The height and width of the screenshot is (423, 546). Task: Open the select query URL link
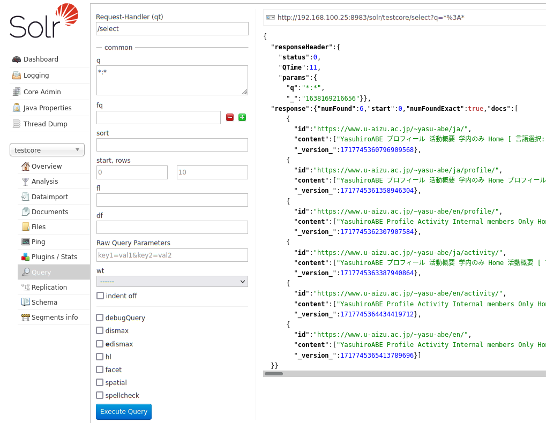click(x=370, y=18)
